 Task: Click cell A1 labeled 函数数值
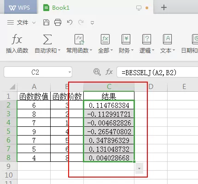[x=34, y=96]
